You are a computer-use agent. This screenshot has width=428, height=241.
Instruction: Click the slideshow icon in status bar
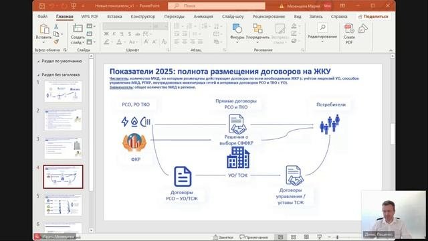point(320,237)
